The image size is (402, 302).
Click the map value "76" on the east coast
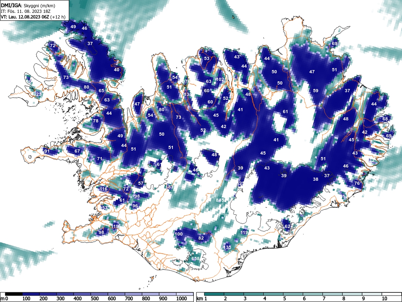coord(357,183)
